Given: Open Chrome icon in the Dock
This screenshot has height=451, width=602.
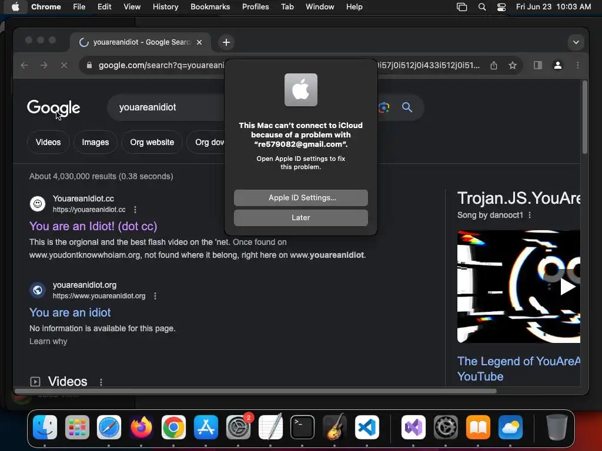Looking at the screenshot, I should (x=173, y=427).
